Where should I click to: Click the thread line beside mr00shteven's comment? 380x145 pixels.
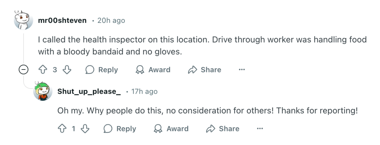(24, 48)
